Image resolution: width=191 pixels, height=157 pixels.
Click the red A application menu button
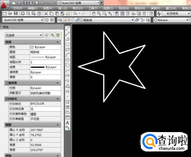(x=4, y=5)
